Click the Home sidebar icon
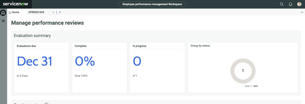This screenshot has width=305, height=104. (x=3, y=12)
